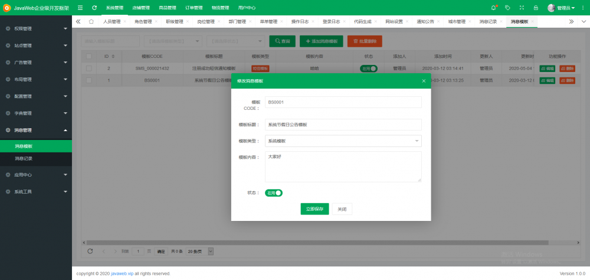This screenshot has width=590, height=280.
Task: Click the administrator avatar image
Action: pyautogui.click(x=551, y=8)
